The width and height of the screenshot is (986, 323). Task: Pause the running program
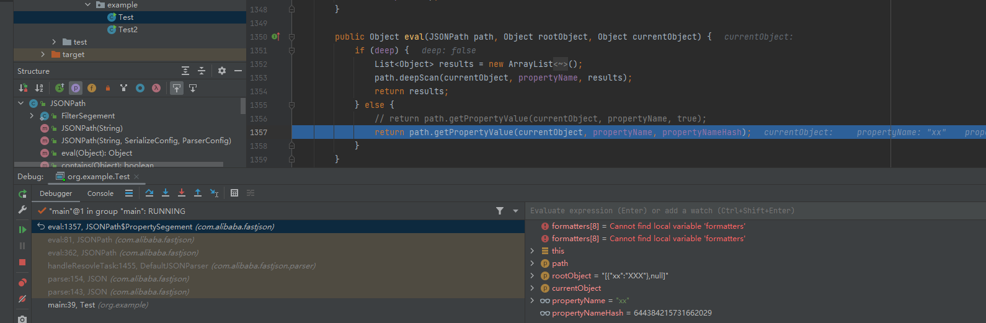(22, 246)
